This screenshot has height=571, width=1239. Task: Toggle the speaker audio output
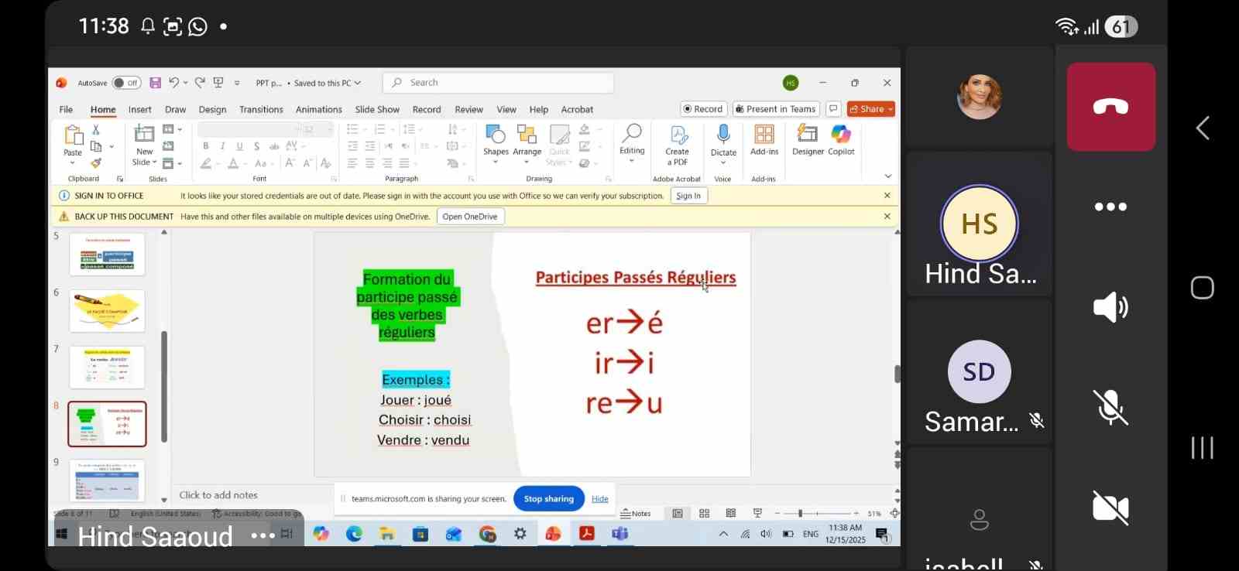click(x=1110, y=307)
